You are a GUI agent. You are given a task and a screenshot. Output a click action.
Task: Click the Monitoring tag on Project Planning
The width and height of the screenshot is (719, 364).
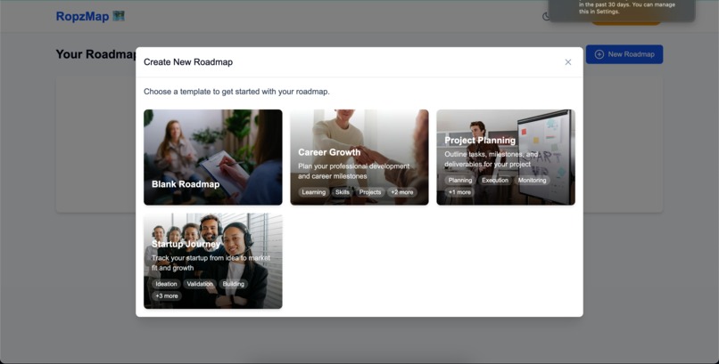pos(532,180)
